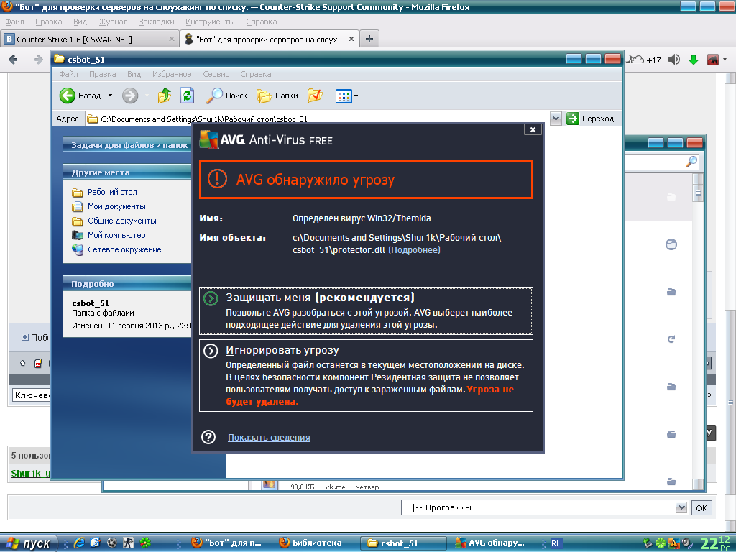Viewport: 736px width, 552px height.
Task: Open the views dropdown arrow in Explorer
Action: point(356,96)
